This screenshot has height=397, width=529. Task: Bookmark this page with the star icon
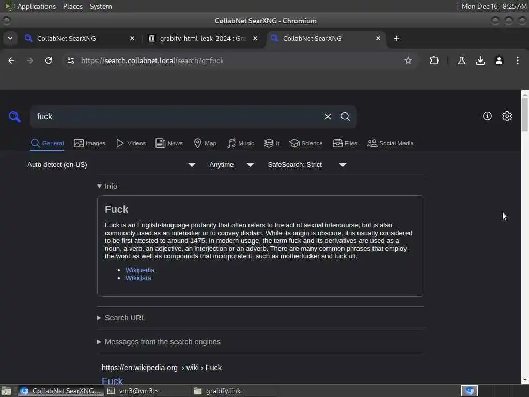click(408, 60)
